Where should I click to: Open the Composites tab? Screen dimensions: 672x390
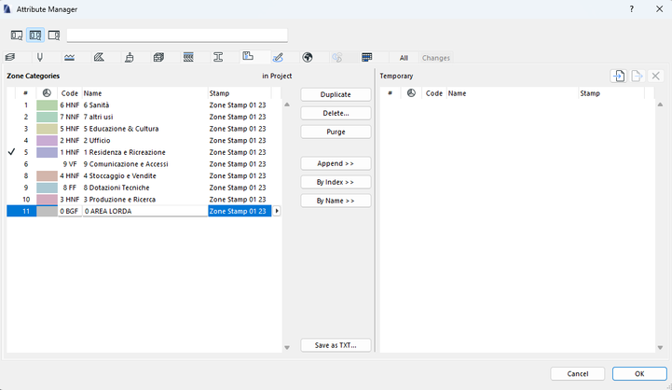click(188, 57)
